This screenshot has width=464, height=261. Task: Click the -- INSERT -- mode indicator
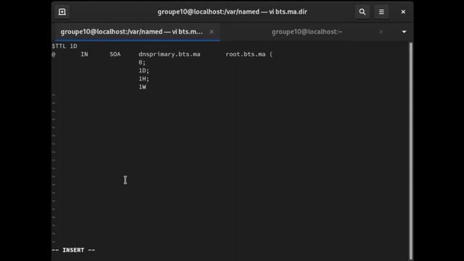click(x=73, y=250)
